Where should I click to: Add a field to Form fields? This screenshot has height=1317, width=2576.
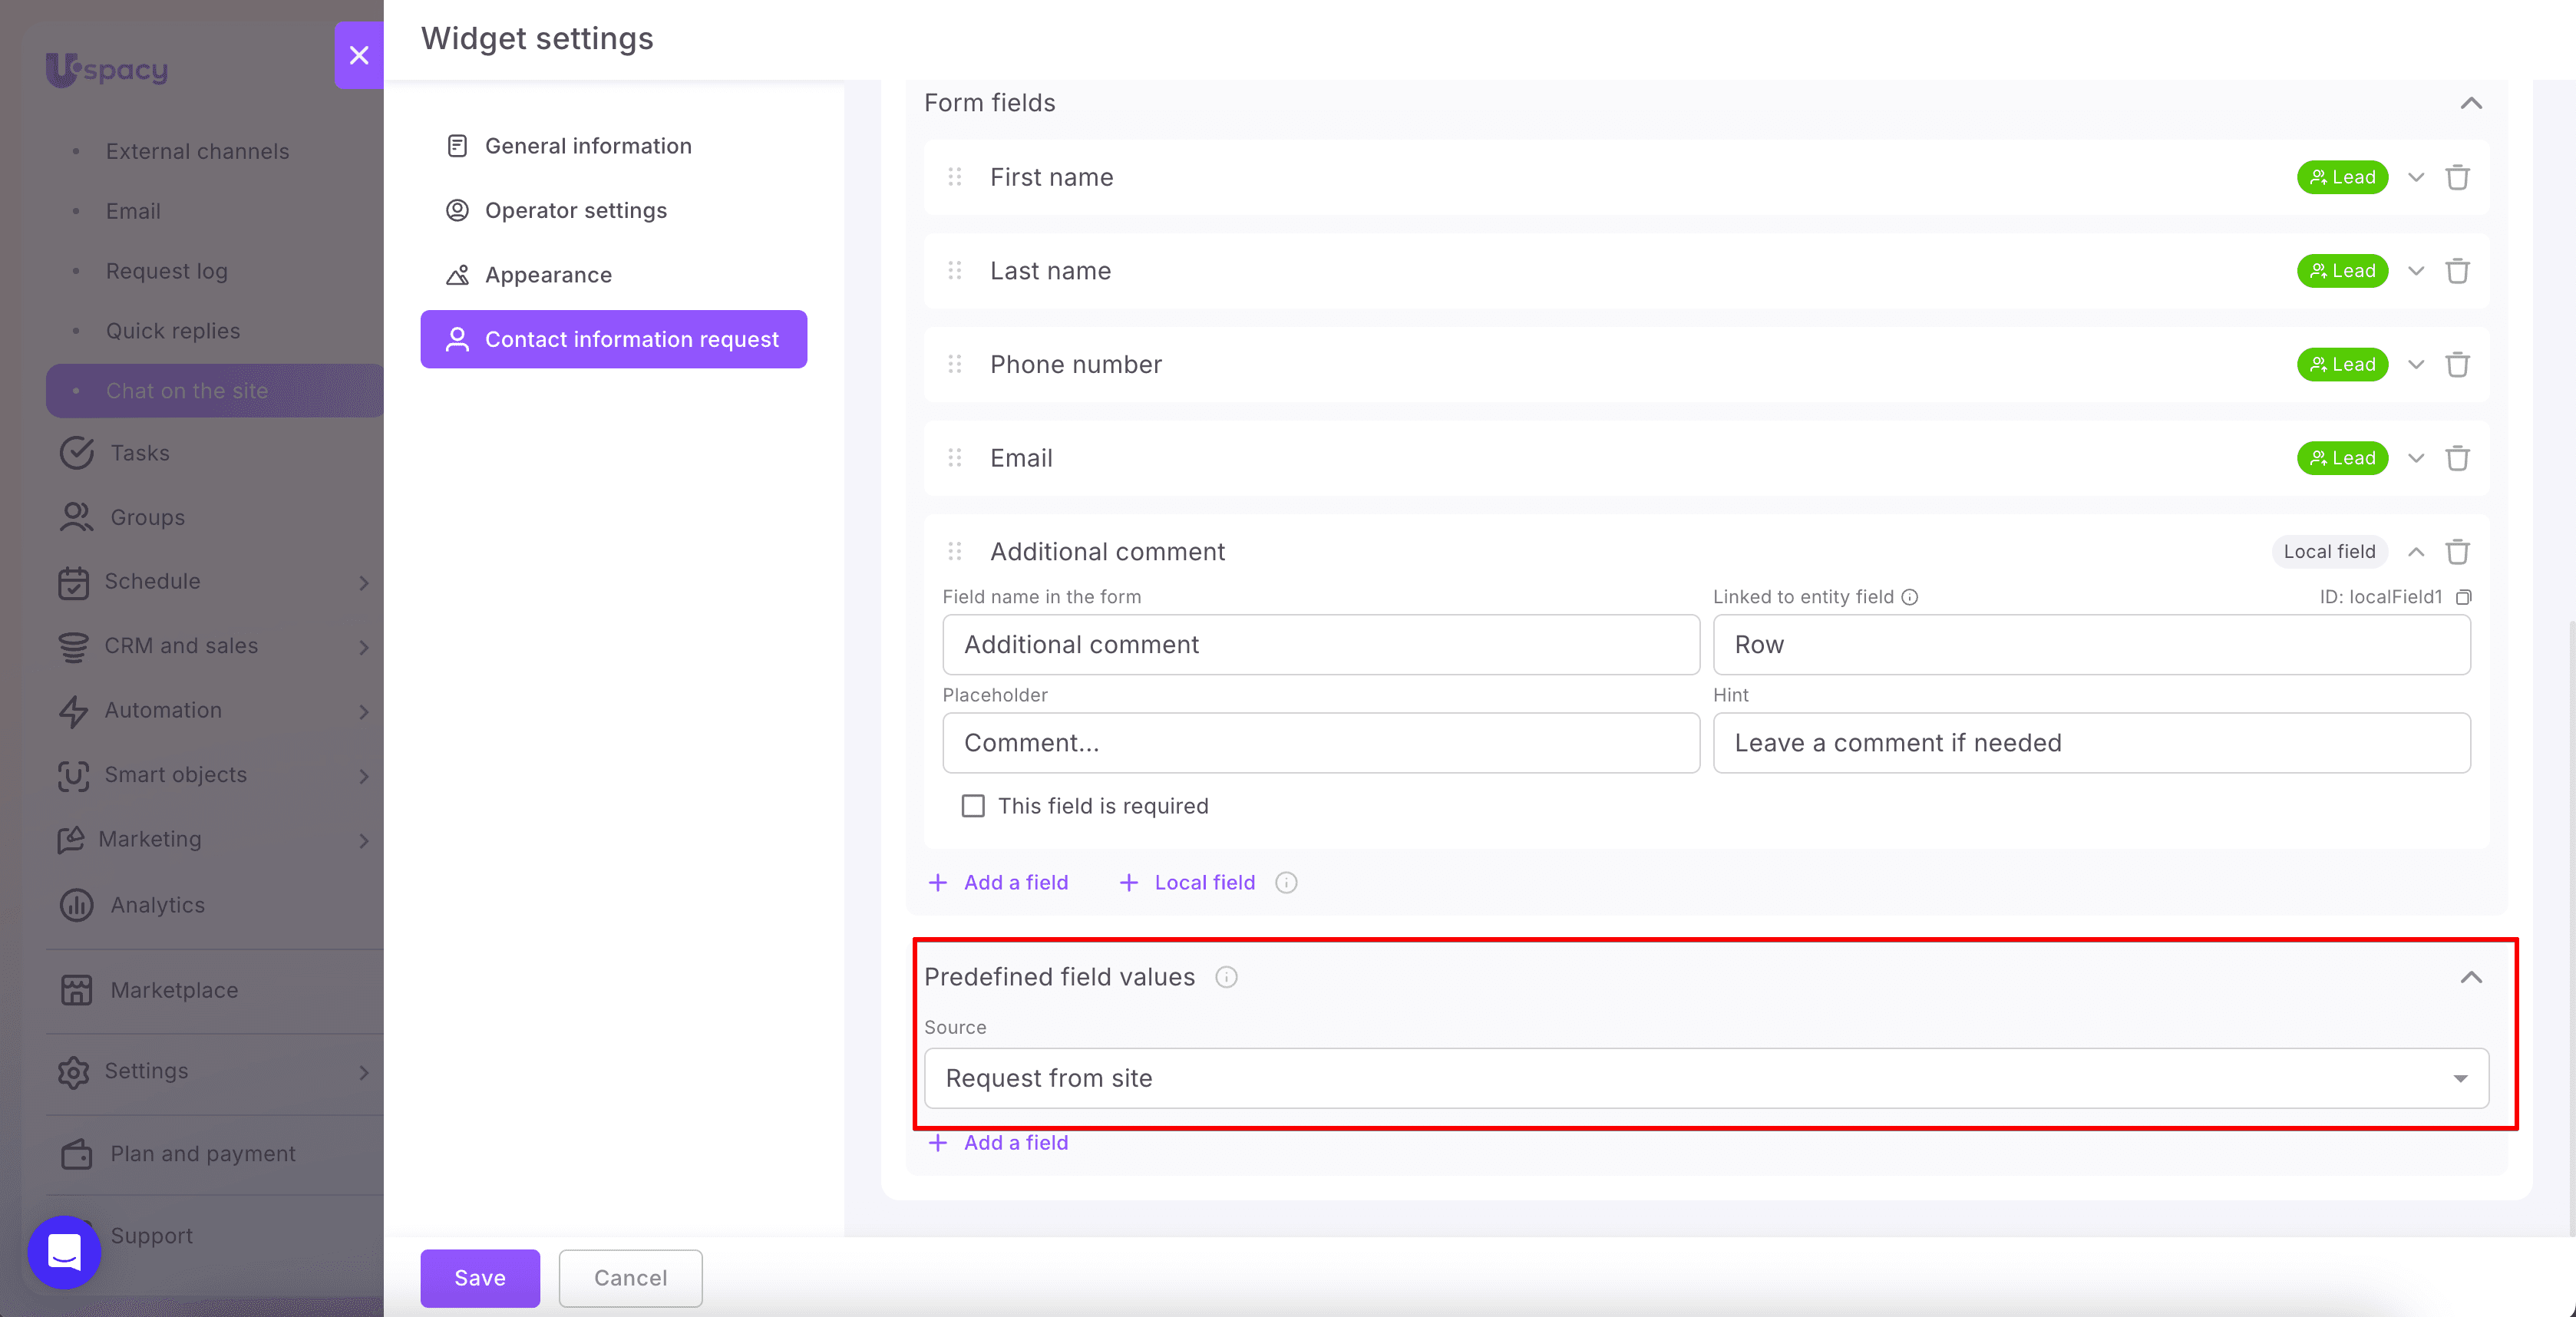click(999, 882)
